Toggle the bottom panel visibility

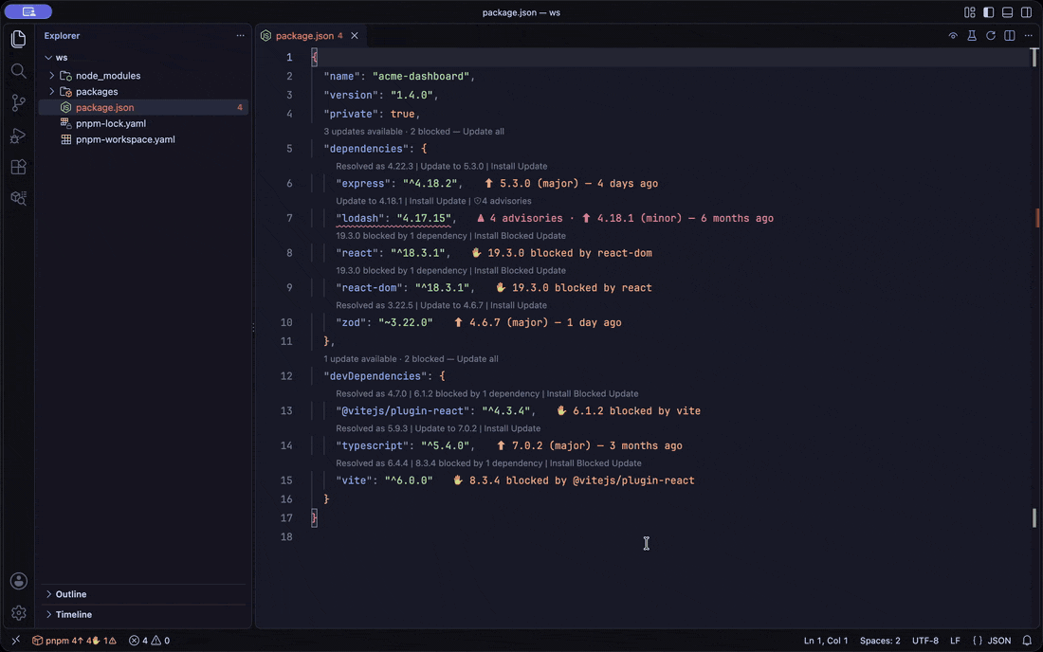click(1008, 12)
